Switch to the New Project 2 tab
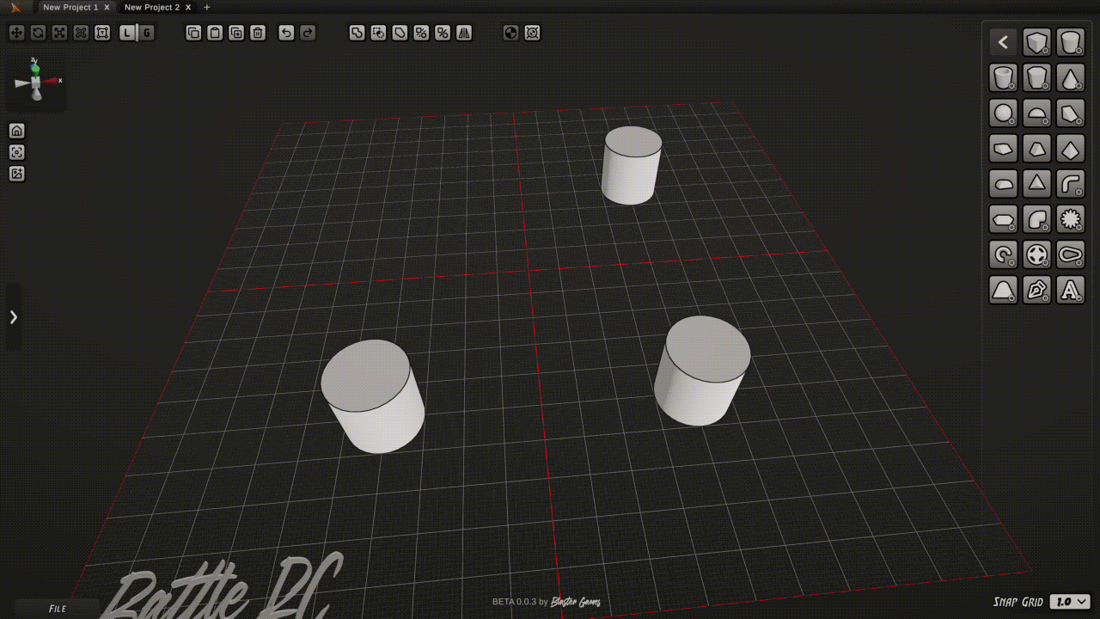 [x=152, y=7]
